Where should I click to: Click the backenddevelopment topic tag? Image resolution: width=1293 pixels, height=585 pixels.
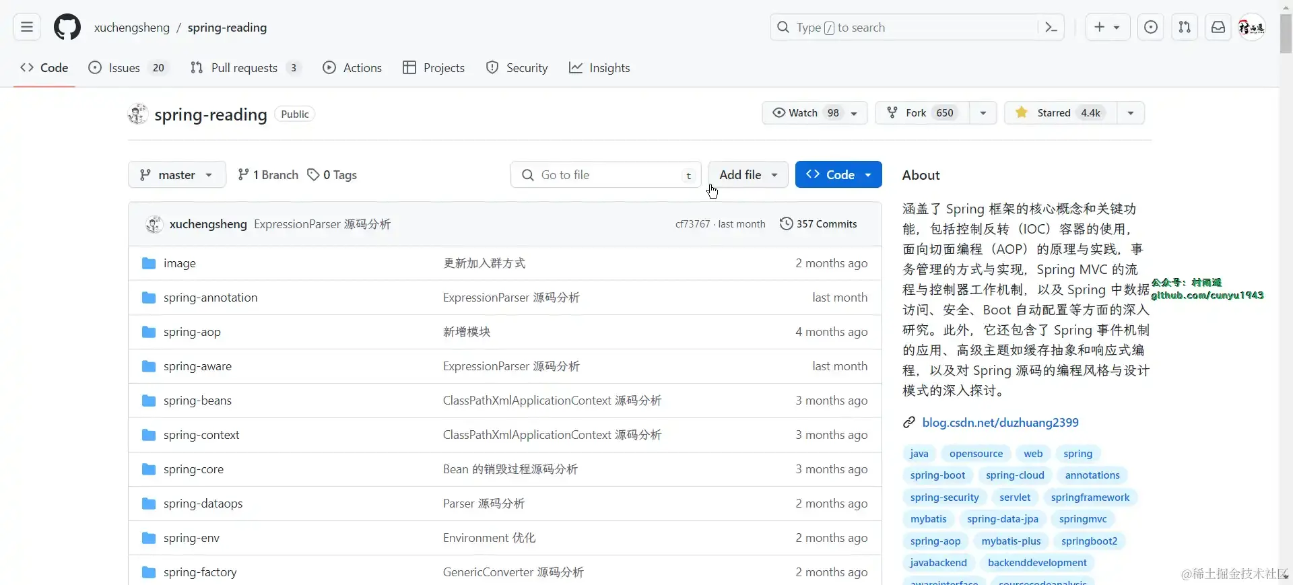pos(1037,563)
